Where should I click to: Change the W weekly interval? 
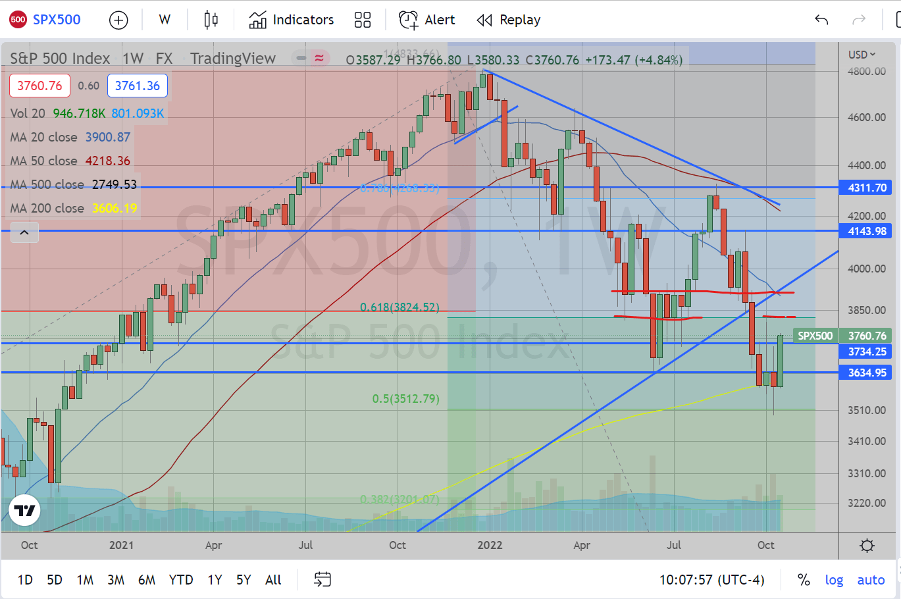[165, 20]
